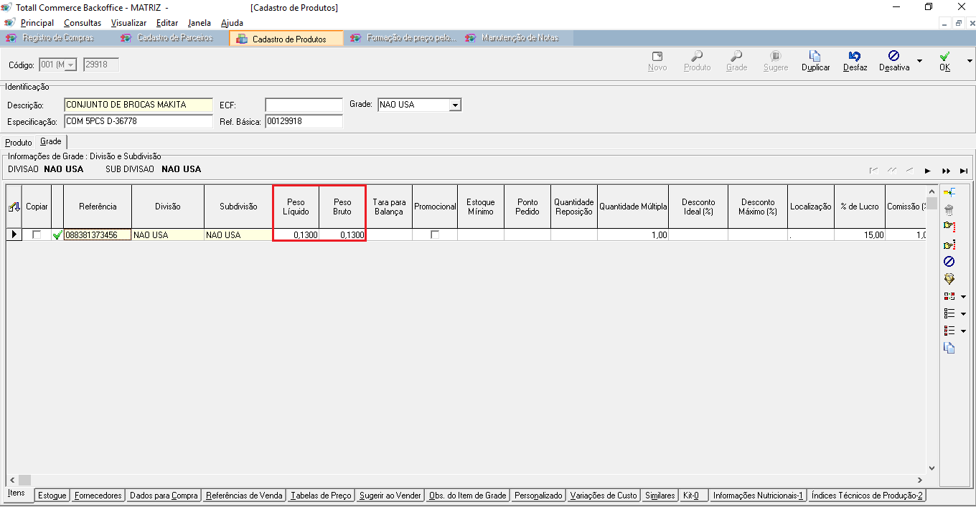Click the add grade item icon in side toolbar
Viewport: 976px width, 507px height.
[949, 192]
